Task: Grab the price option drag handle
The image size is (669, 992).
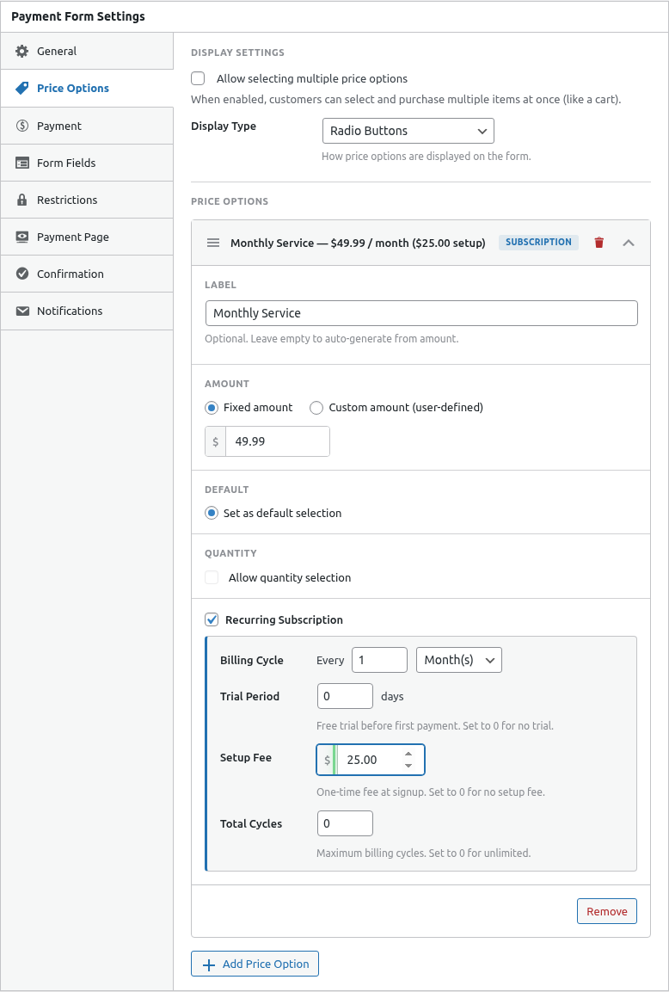Action: click(x=213, y=243)
